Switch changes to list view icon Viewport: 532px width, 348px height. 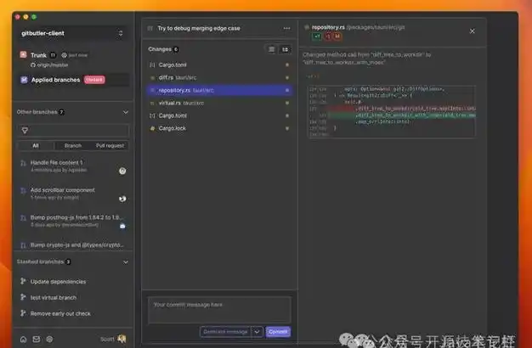point(272,49)
